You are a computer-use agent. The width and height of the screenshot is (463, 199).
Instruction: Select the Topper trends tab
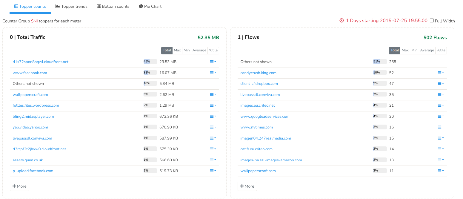(x=71, y=6)
